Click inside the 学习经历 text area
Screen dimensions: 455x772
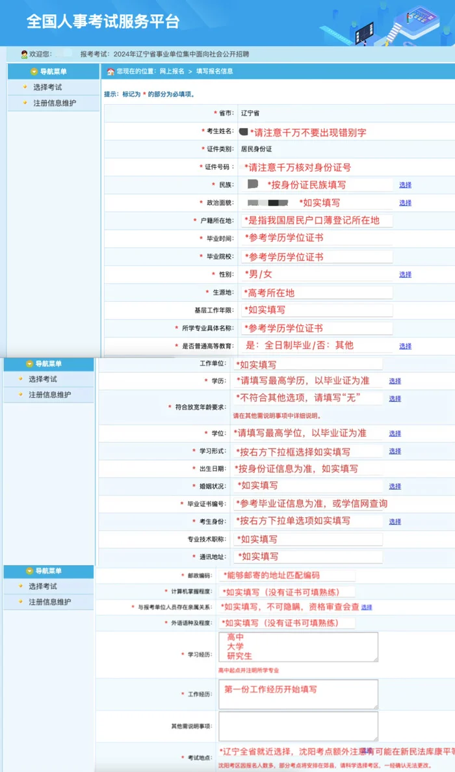[x=298, y=647]
